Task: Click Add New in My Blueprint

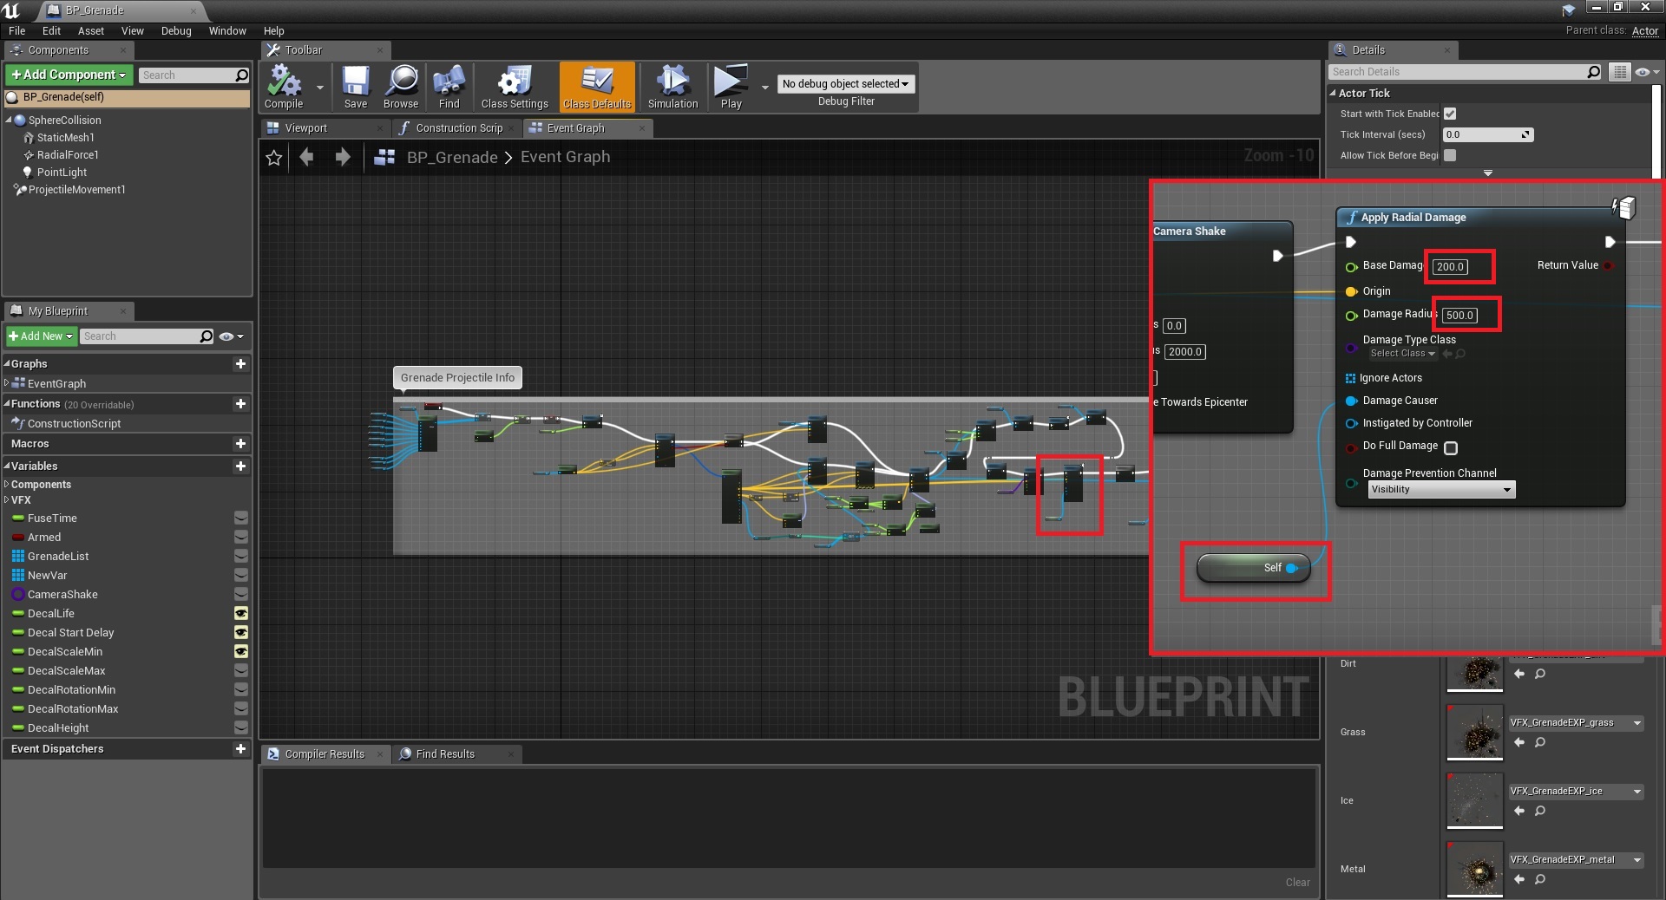Action: pyautogui.click(x=41, y=336)
